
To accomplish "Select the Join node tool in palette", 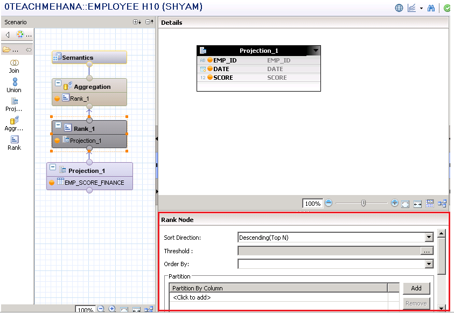I will pyautogui.click(x=14, y=67).
